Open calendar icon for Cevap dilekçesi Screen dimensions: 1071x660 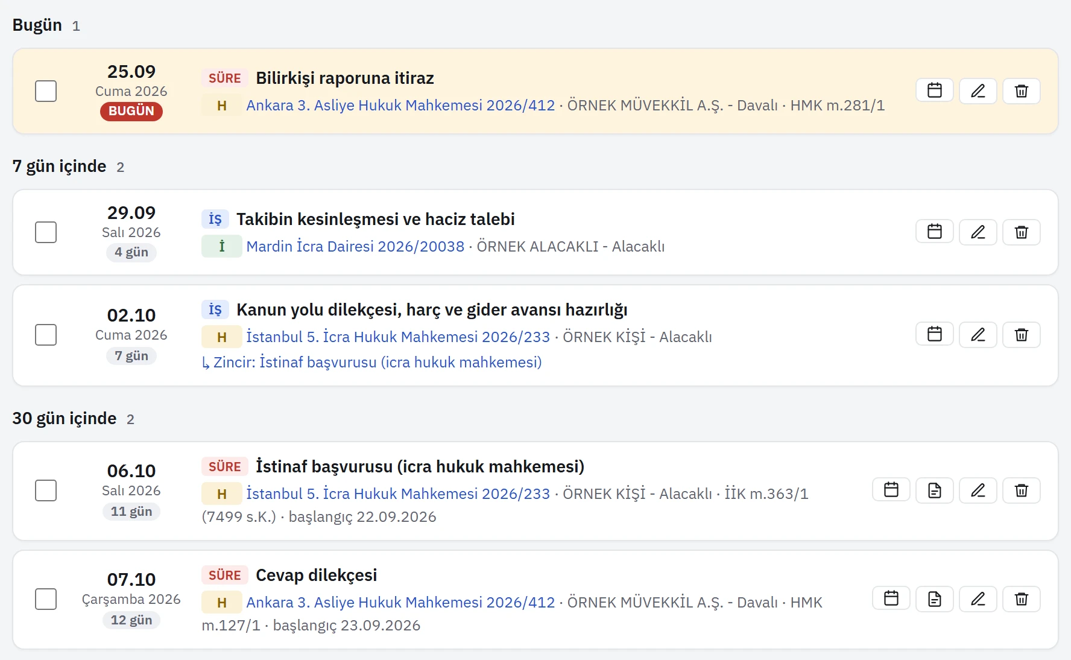pos(891,599)
